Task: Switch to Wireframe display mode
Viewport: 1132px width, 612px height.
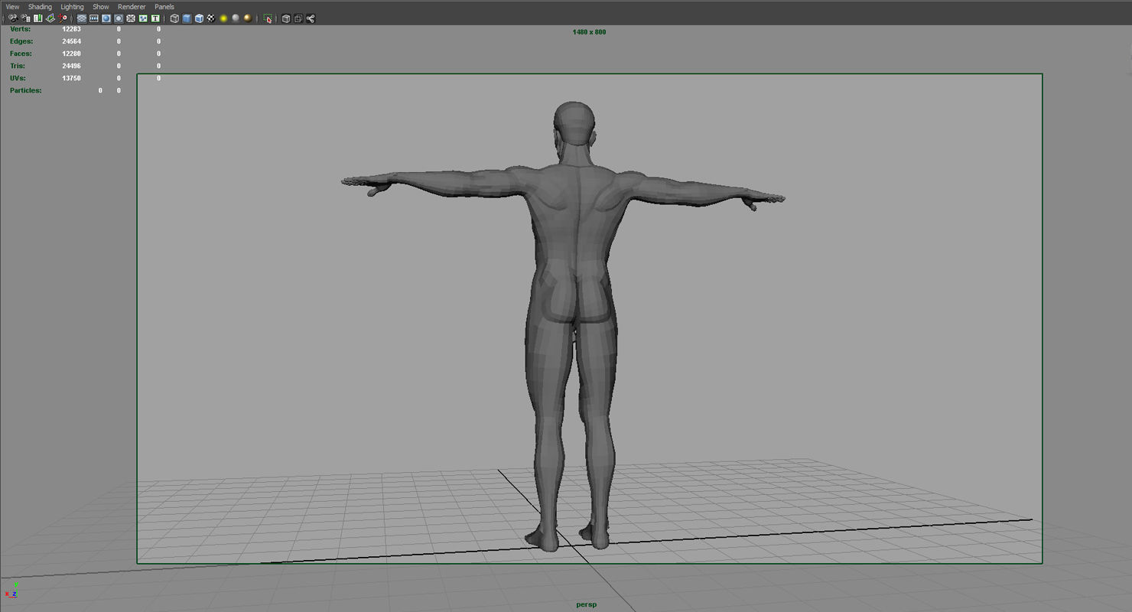Action: tap(174, 18)
